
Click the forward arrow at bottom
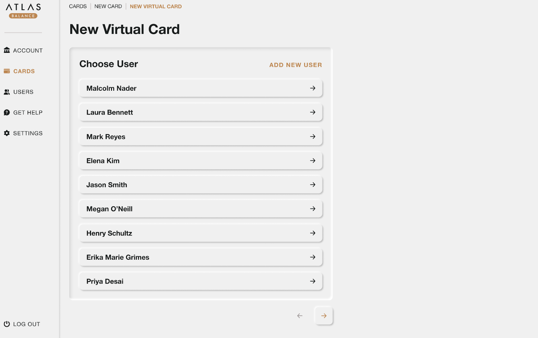(323, 315)
